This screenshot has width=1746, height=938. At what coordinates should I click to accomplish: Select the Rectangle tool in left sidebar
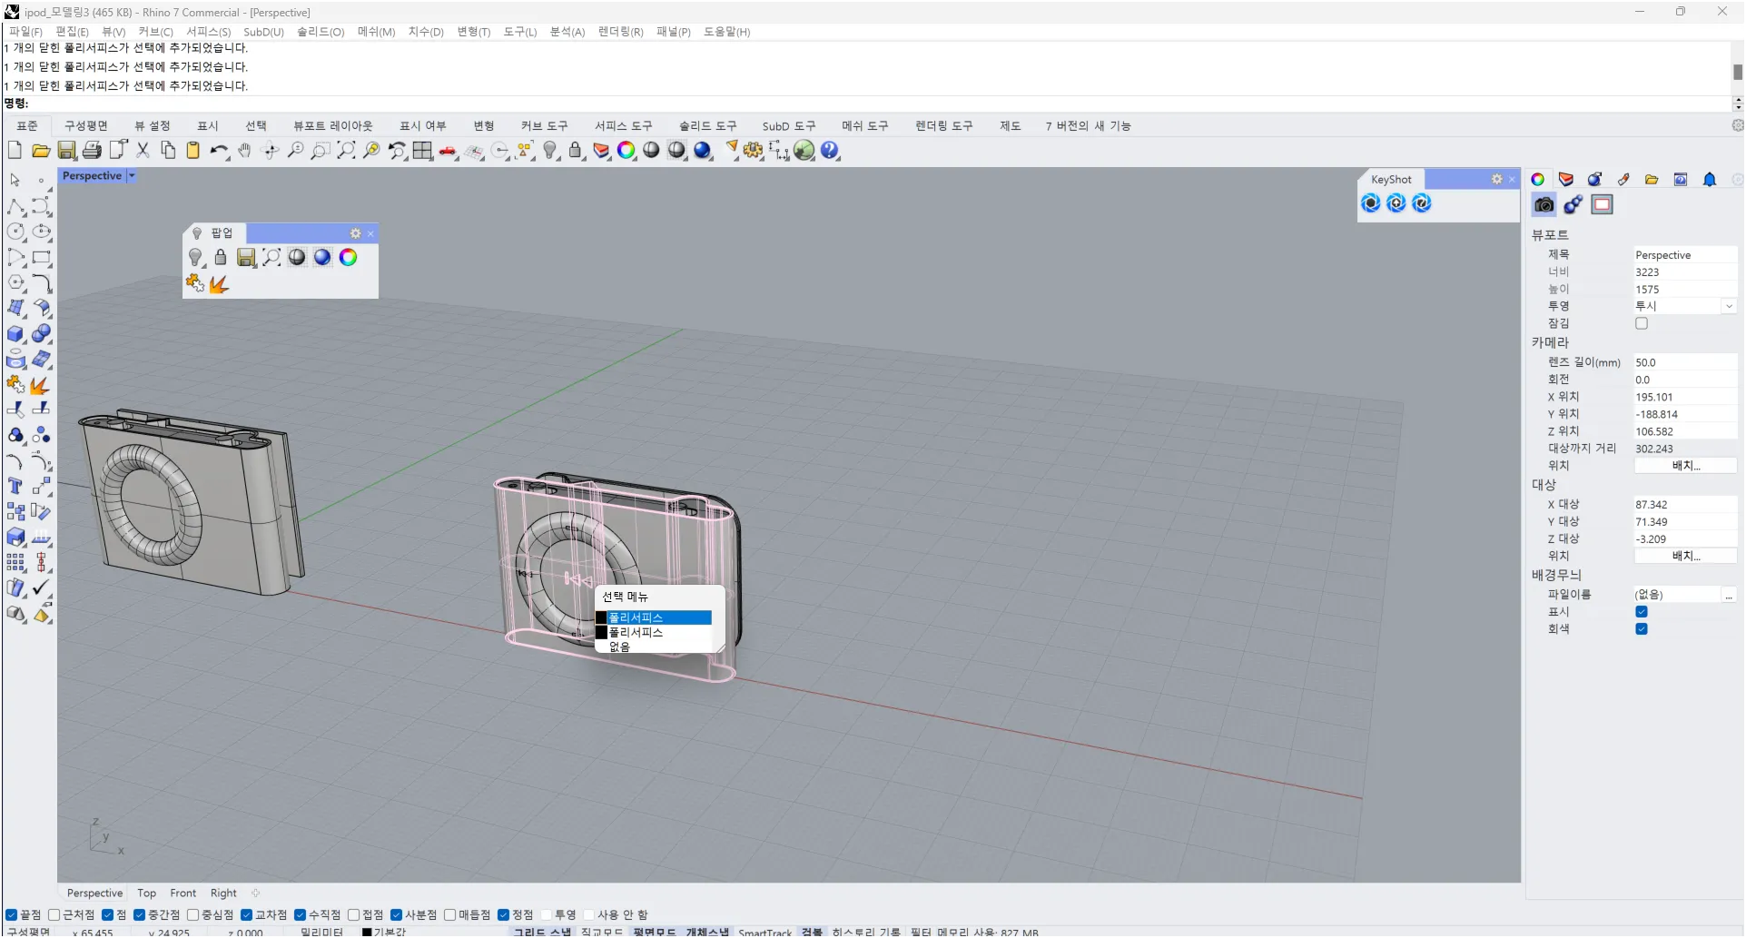[42, 258]
